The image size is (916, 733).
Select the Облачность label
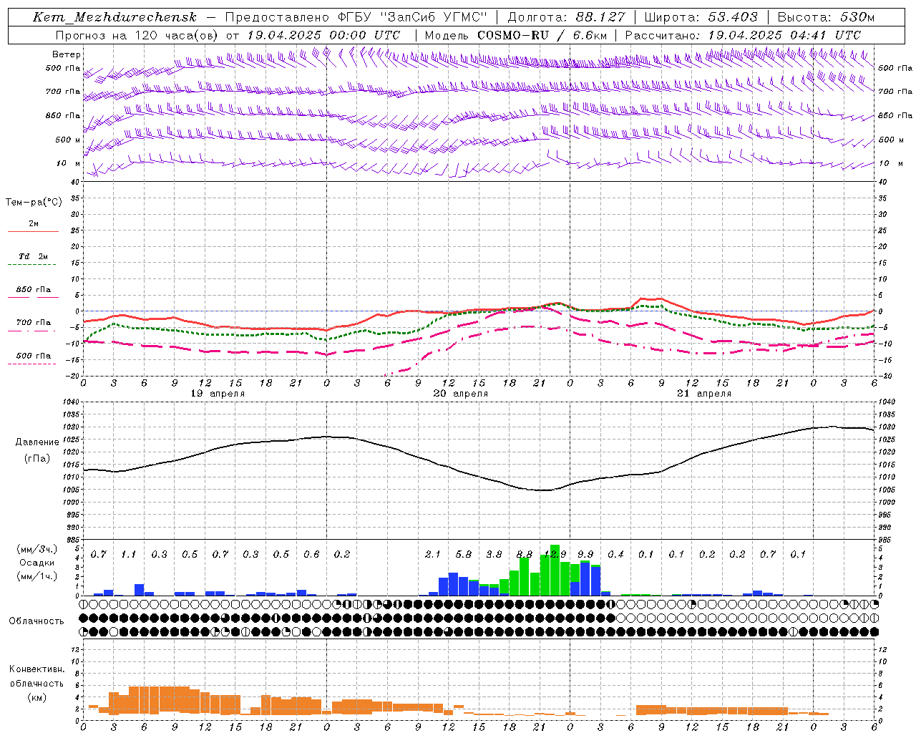coord(36,621)
